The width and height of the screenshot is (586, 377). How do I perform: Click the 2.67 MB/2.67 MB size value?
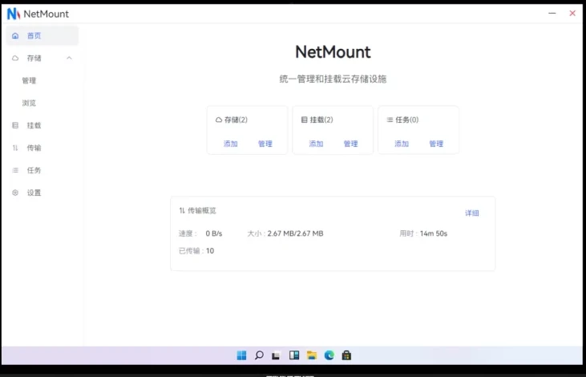coord(295,233)
